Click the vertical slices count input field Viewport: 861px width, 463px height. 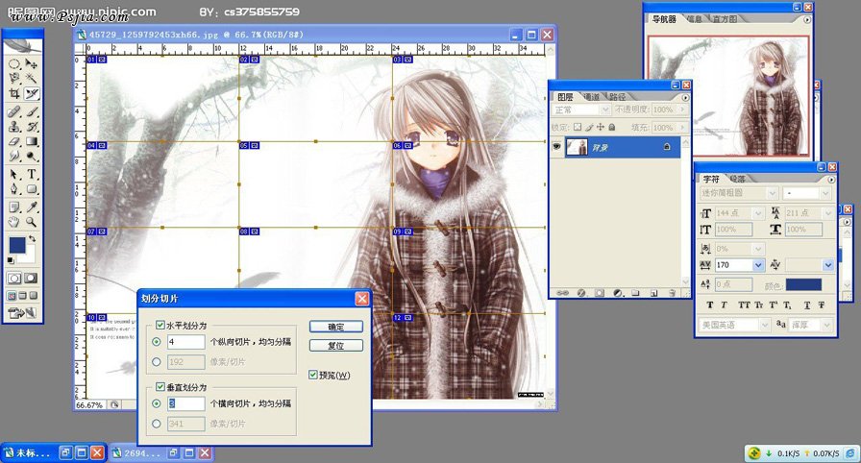click(x=186, y=403)
